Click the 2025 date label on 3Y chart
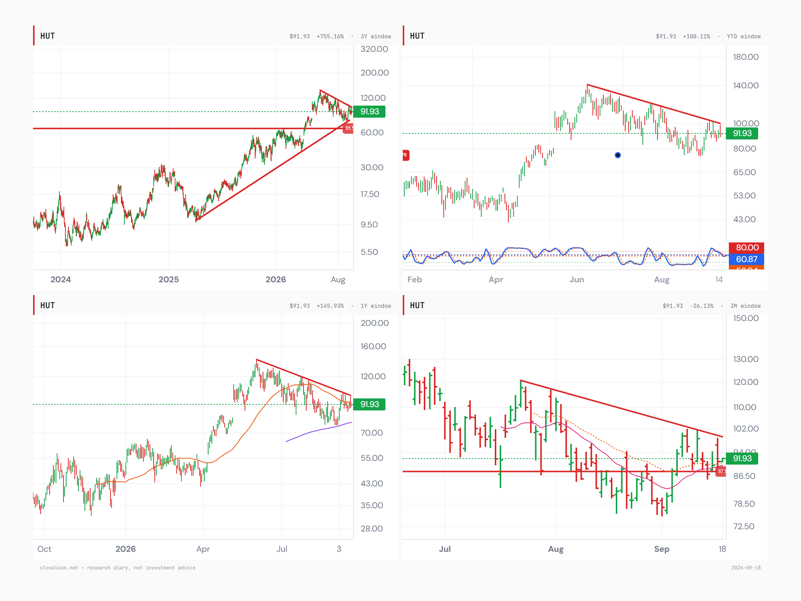The width and height of the screenshot is (801, 601). [168, 280]
